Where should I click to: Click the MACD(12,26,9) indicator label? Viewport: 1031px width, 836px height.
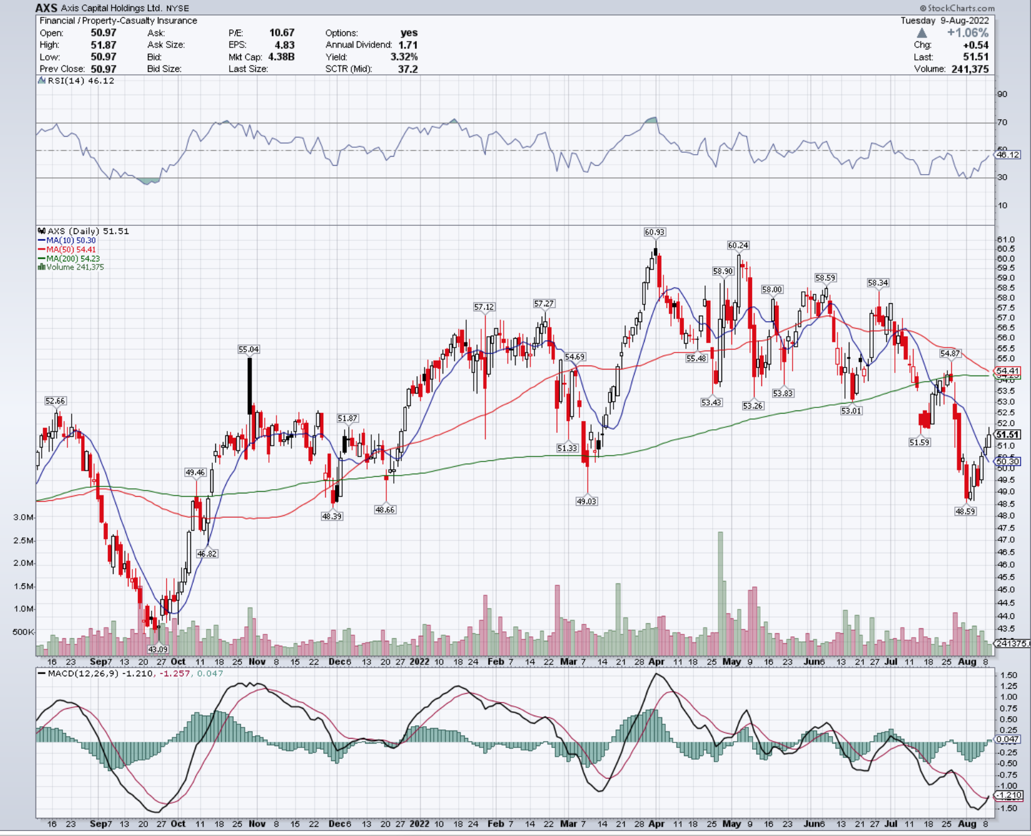coord(82,674)
